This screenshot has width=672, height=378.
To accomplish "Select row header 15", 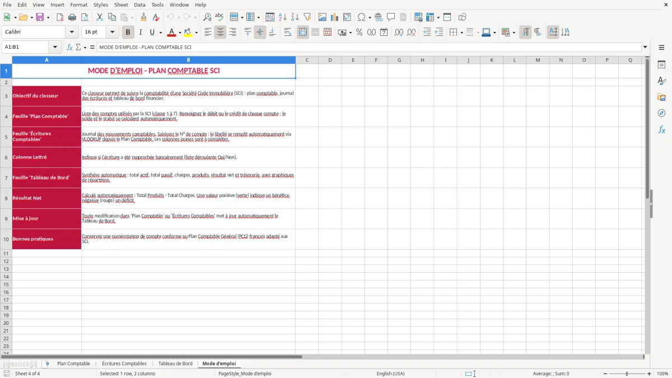I will point(6,284).
